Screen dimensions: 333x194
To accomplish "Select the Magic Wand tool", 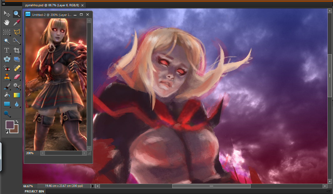I will coord(7,41).
